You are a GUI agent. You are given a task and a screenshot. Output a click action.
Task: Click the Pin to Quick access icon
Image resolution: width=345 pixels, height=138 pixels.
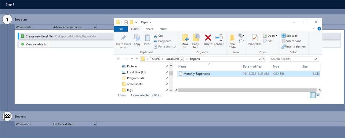124,38
